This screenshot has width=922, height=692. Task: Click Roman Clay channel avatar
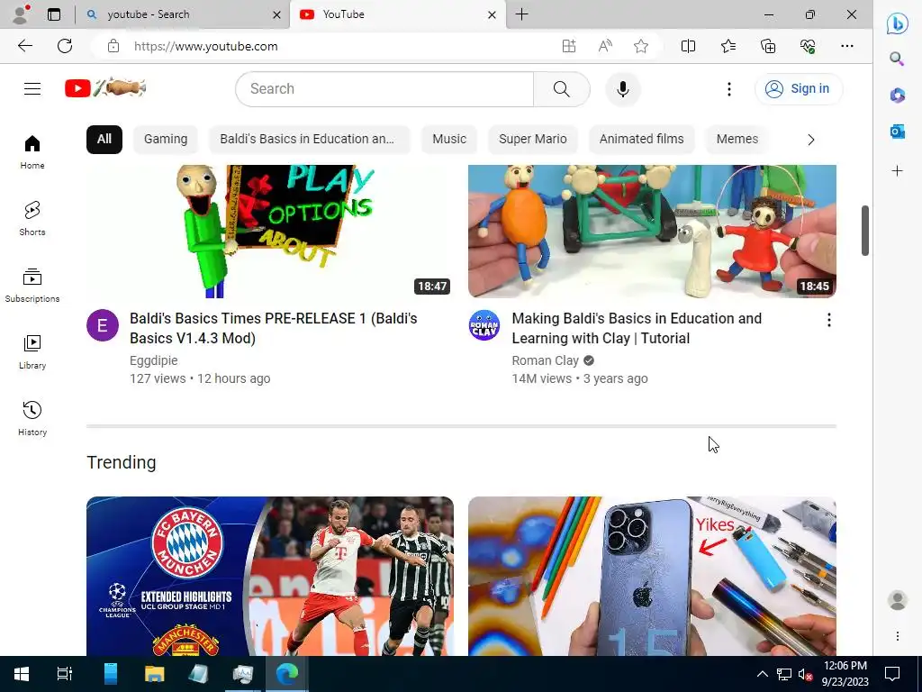click(x=484, y=325)
